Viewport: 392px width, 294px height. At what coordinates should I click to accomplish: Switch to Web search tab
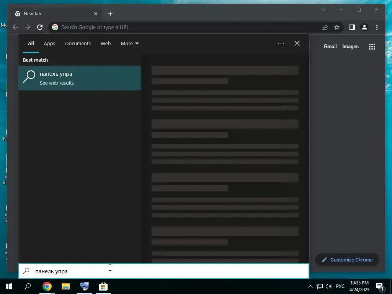click(106, 44)
